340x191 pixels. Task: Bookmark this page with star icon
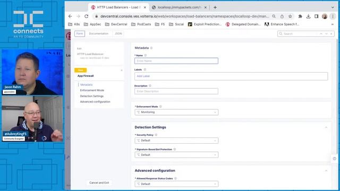[290, 16]
